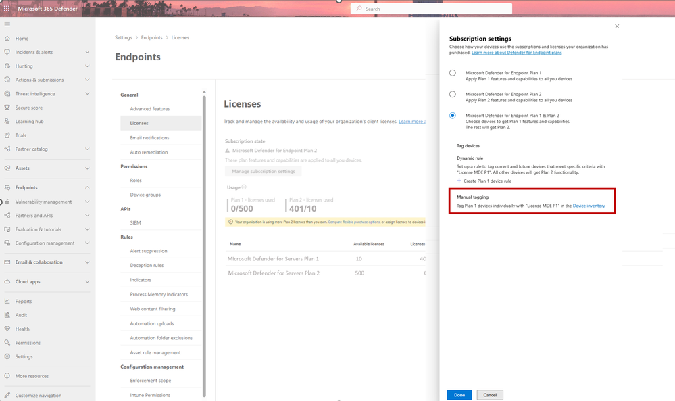Click the Learning hub icon

tap(7, 122)
